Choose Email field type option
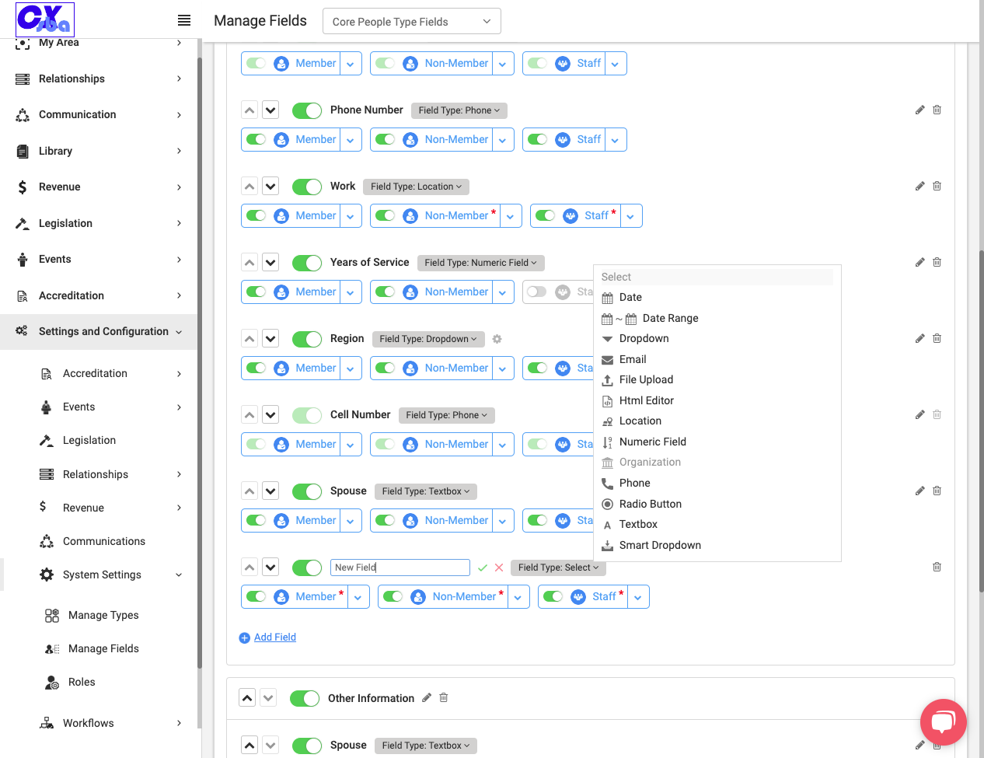This screenshot has width=984, height=758. (633, 359)
